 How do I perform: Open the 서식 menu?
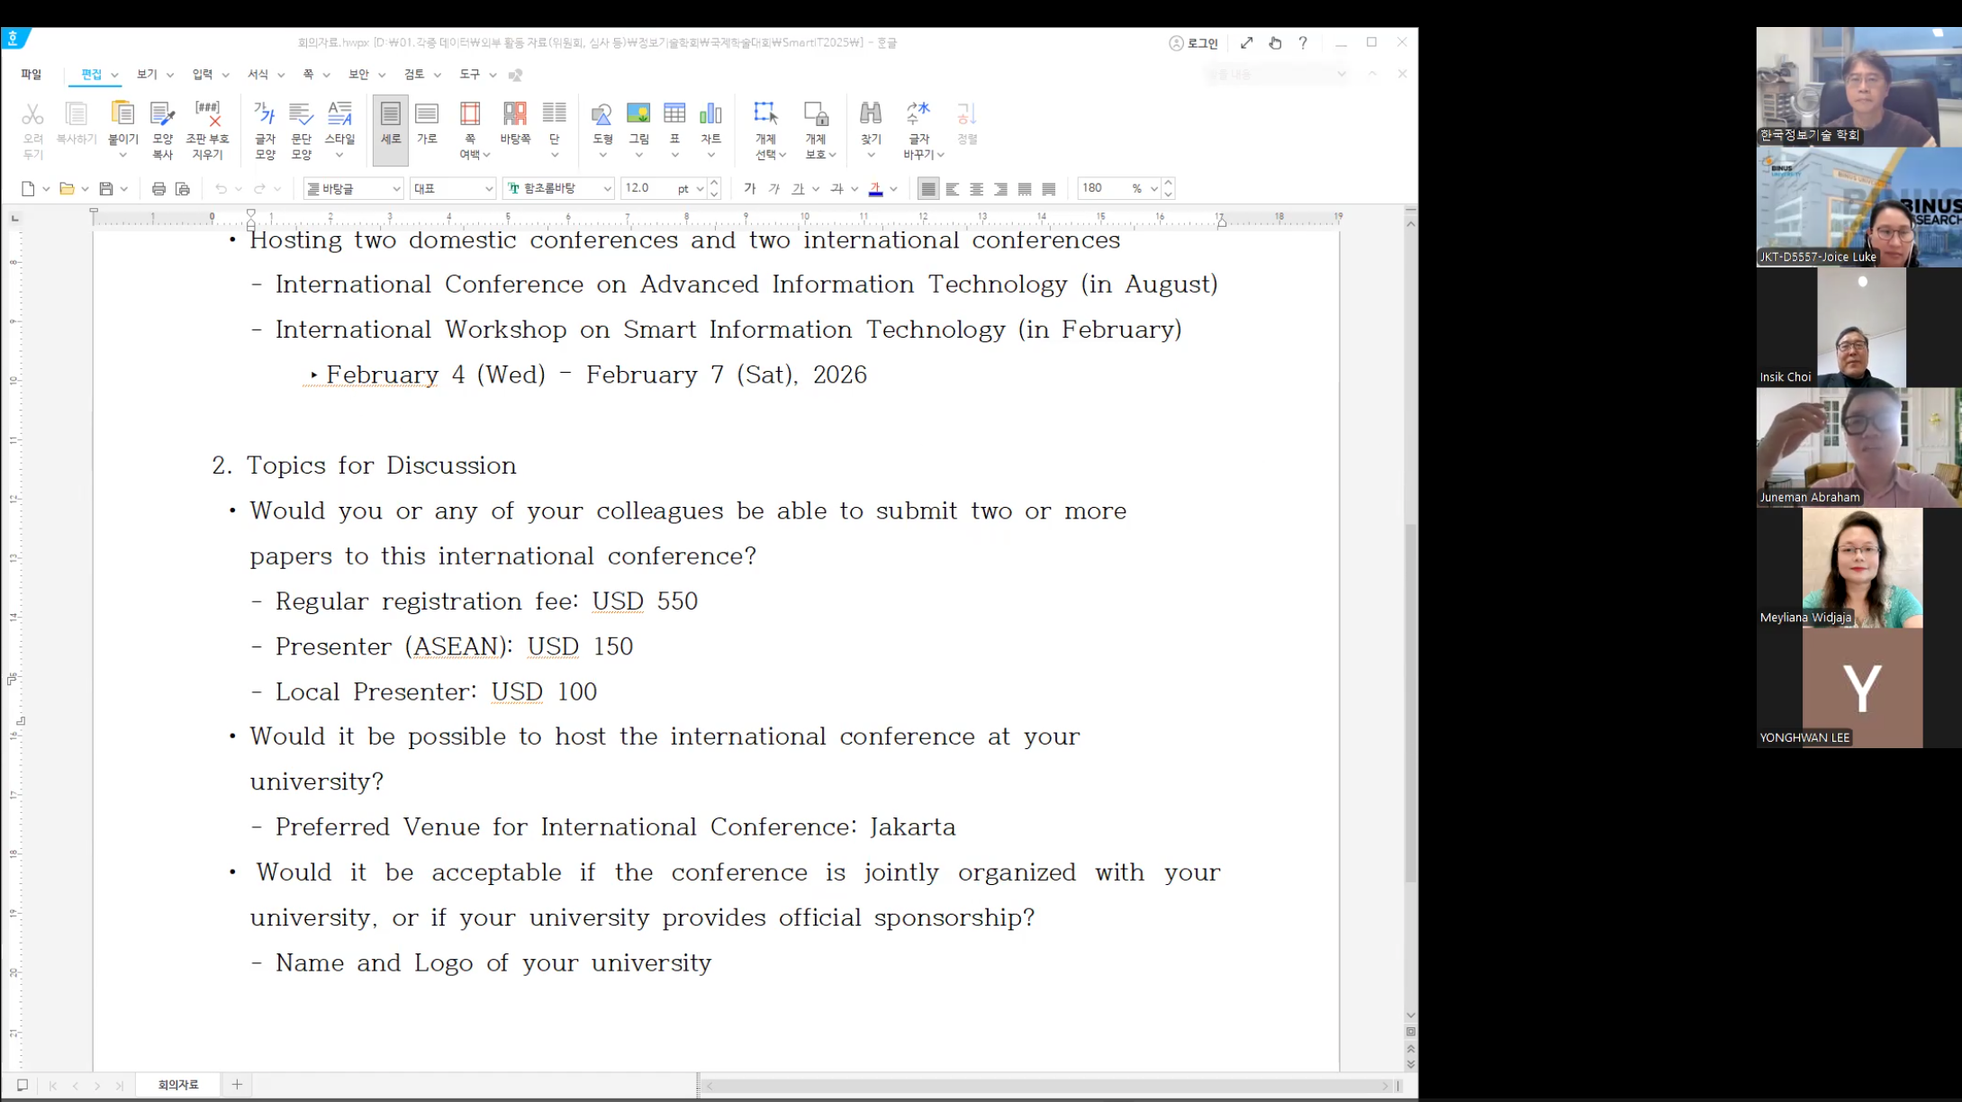258,75
